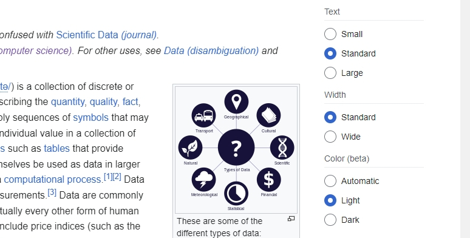The width and height of the screenshot is (470, 238).
Task: Click the Scientific DNA helix icon
Action: (x=282, y=148)
